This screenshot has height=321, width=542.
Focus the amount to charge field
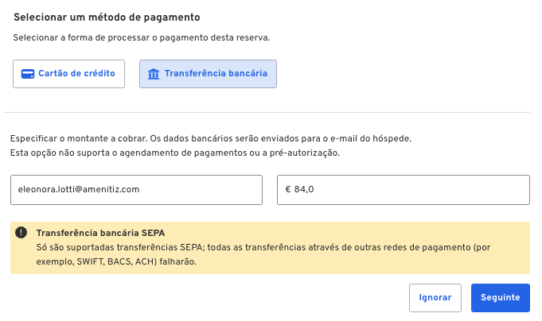(404, 190)
